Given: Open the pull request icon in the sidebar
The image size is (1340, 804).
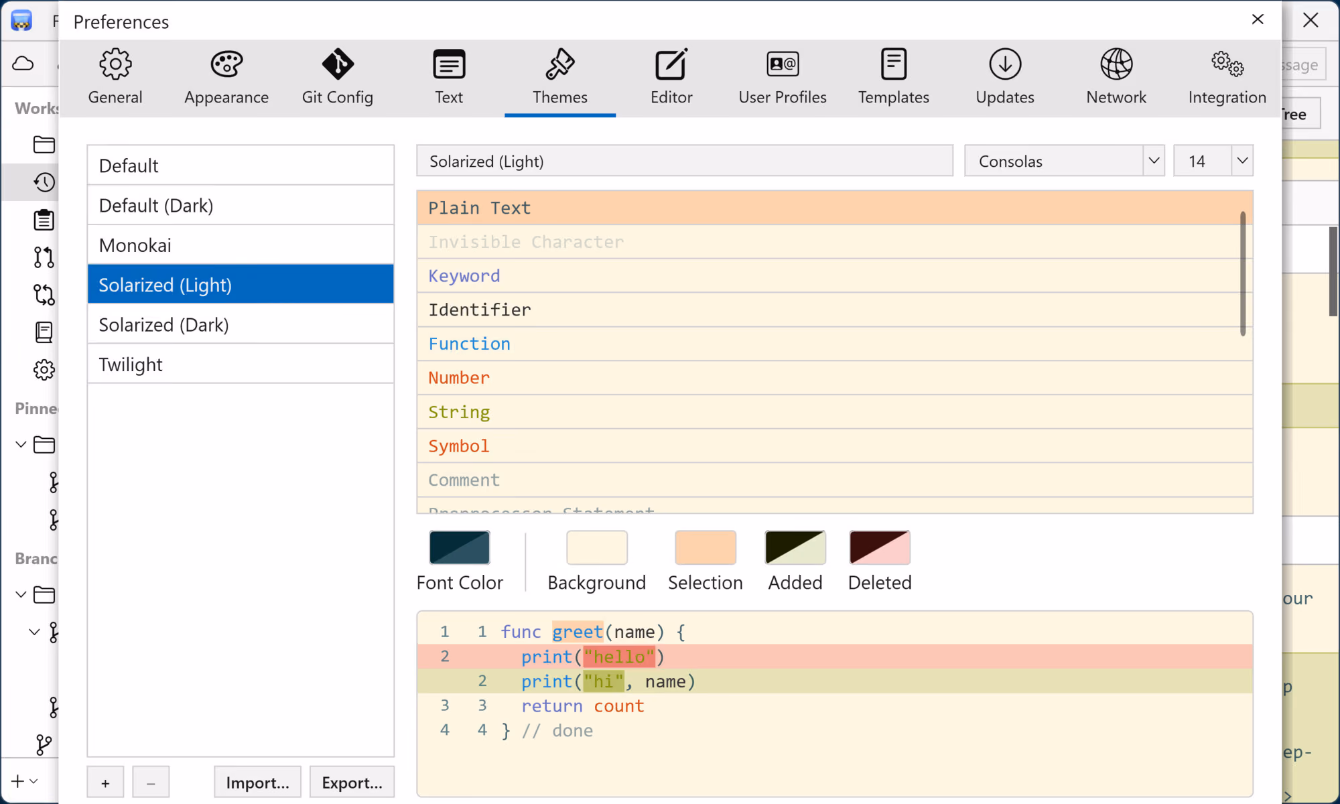Looking at the screenshot, I should [x=44, y=257].
